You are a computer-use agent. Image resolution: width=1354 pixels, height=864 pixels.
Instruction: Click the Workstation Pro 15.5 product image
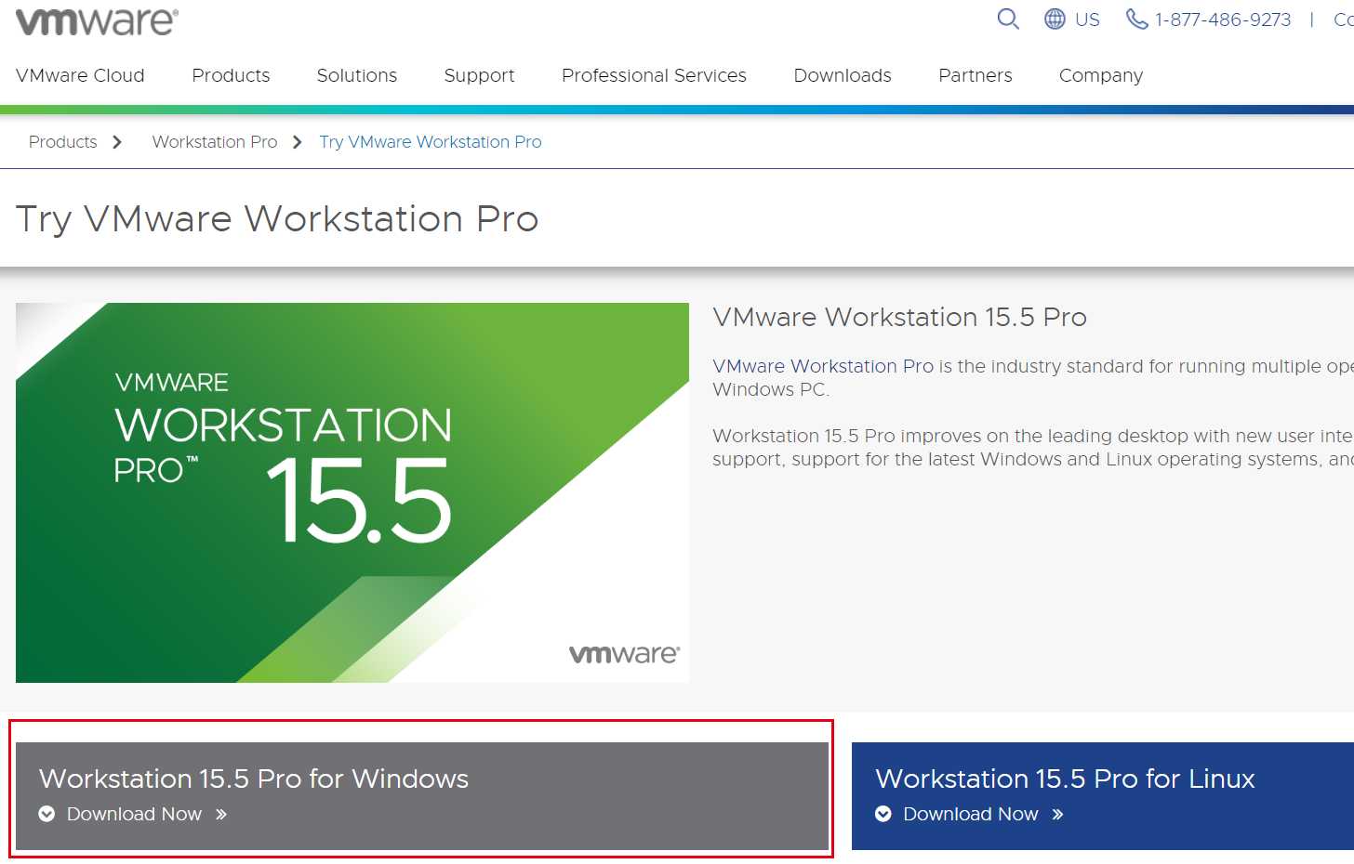coord(352,492)
